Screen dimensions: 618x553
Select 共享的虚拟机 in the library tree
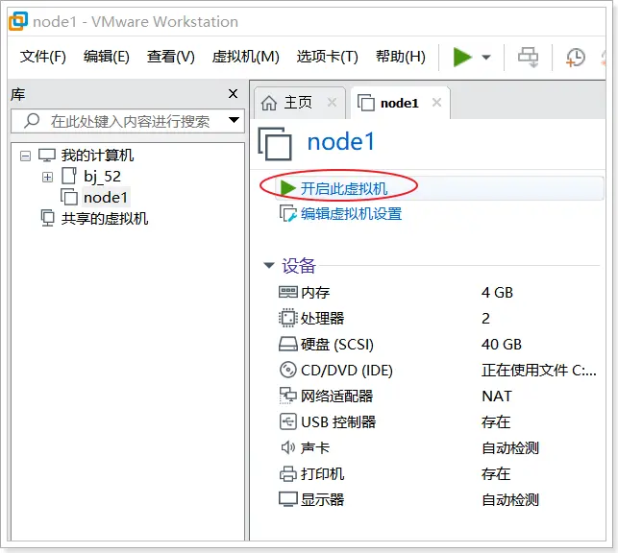click(105, 219)
